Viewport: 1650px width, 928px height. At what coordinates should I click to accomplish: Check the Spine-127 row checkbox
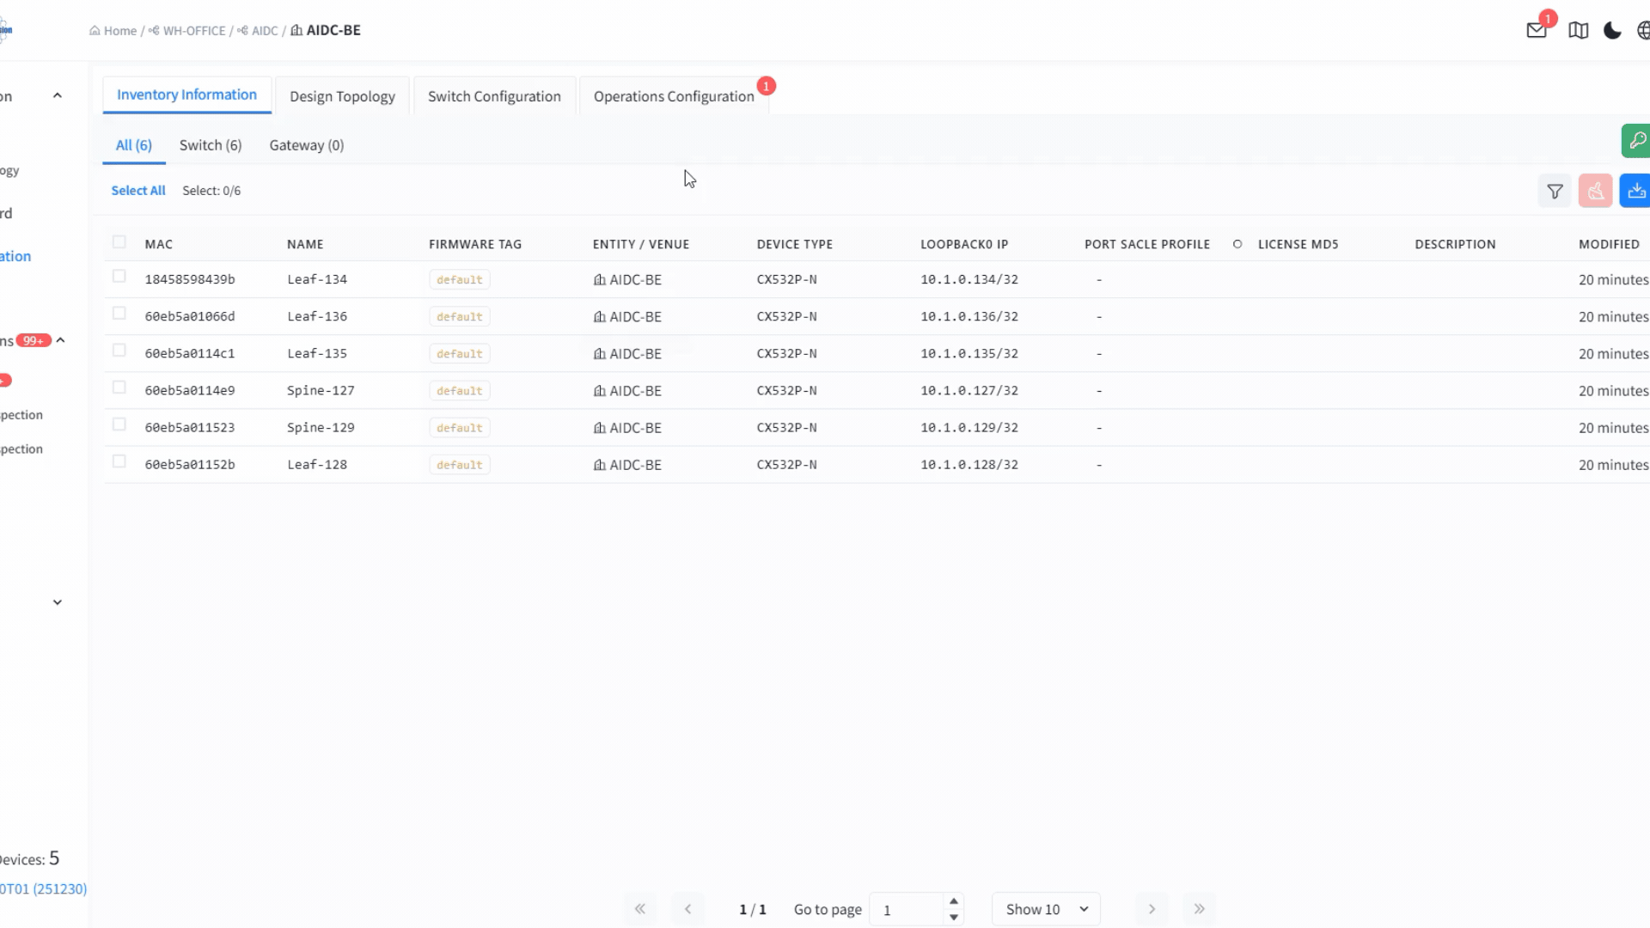click(119, 388)
